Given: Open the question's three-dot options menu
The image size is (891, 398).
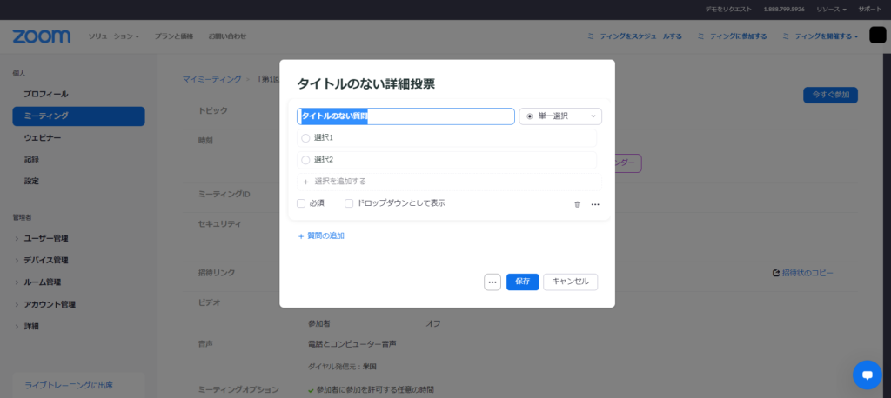Looking at the screenshot, I should click(595, 204).
